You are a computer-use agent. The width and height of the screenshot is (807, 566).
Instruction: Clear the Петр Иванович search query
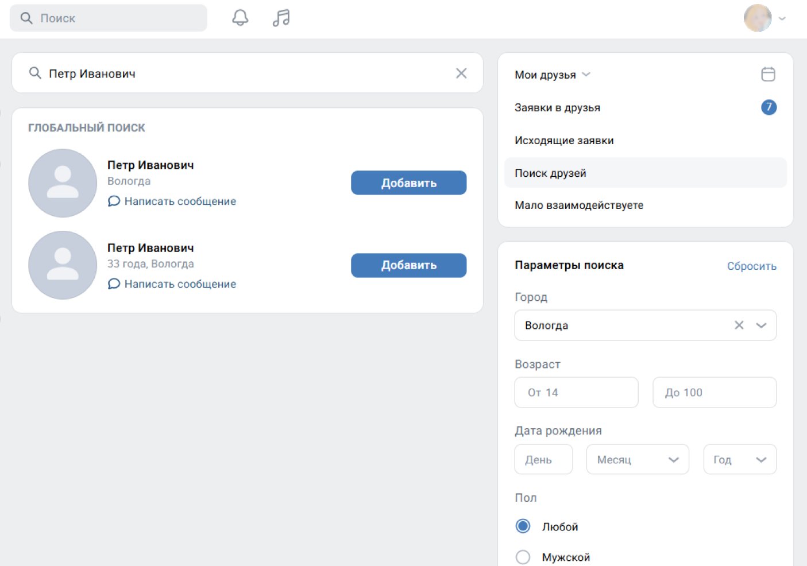(461, 73)
